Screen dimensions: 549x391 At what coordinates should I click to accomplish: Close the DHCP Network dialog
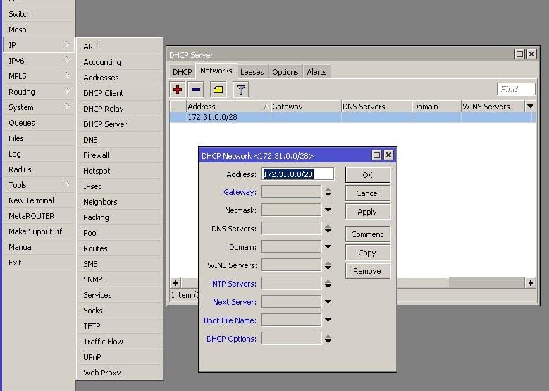point(388,155)
